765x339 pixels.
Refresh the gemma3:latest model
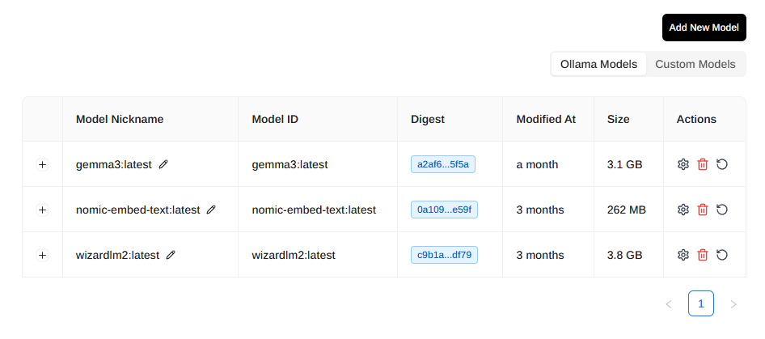tap(722, 164)
